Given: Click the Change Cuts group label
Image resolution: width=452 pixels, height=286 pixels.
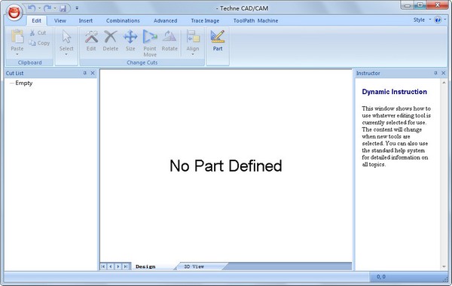Looking at the screenshot, I should click(142, 62).
